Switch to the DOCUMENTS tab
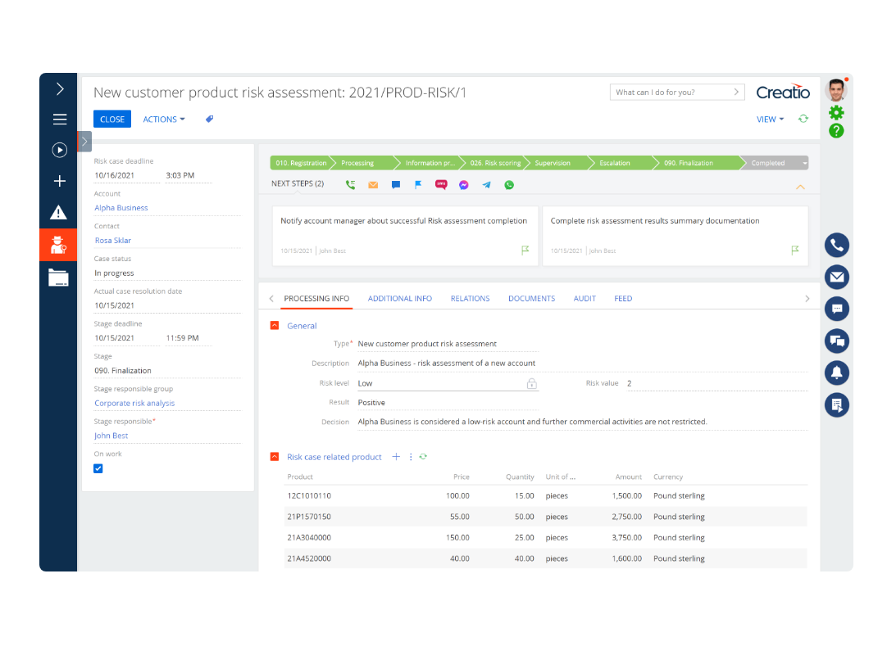This screenshot has width=887, height=655. (531, 298)
